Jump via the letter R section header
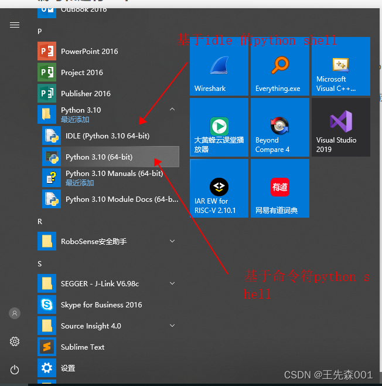This screenshot has width=382, height=386. (x=40, y=222)
